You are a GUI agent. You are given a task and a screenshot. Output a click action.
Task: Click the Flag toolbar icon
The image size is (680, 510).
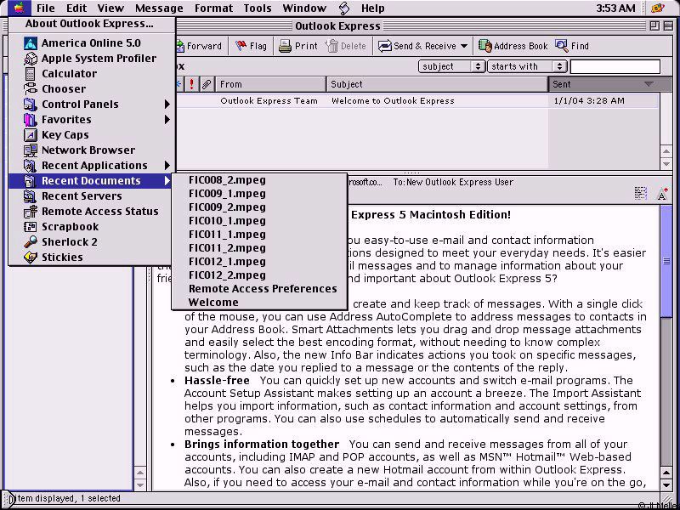click(241, 46)
